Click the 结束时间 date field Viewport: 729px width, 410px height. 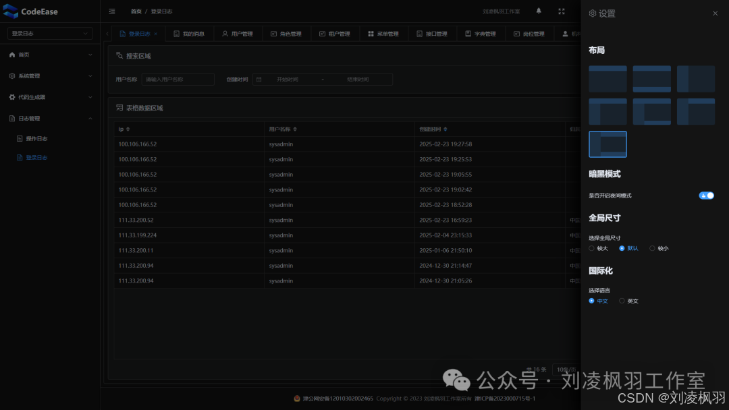[358, 80]
